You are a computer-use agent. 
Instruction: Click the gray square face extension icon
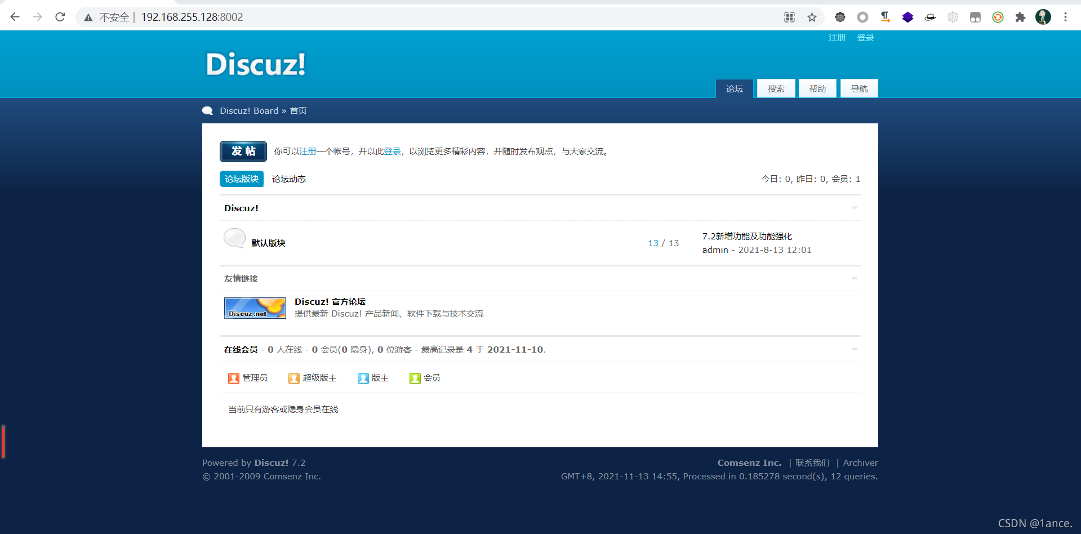[x=975, y=17]
